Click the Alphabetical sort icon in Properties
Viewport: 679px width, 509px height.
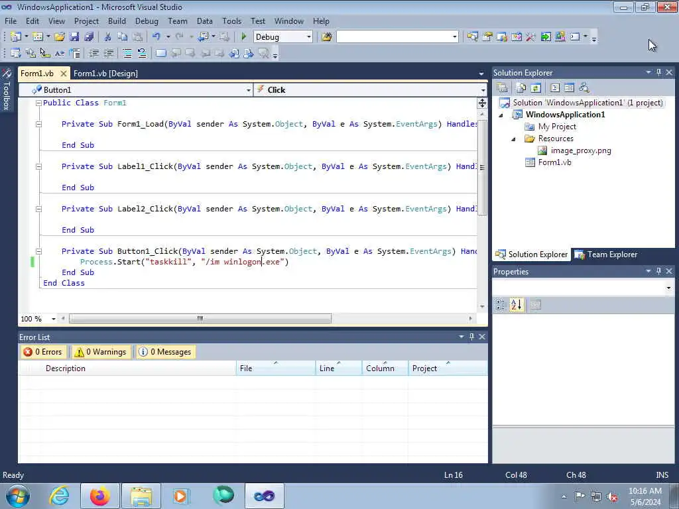point(516,305)
